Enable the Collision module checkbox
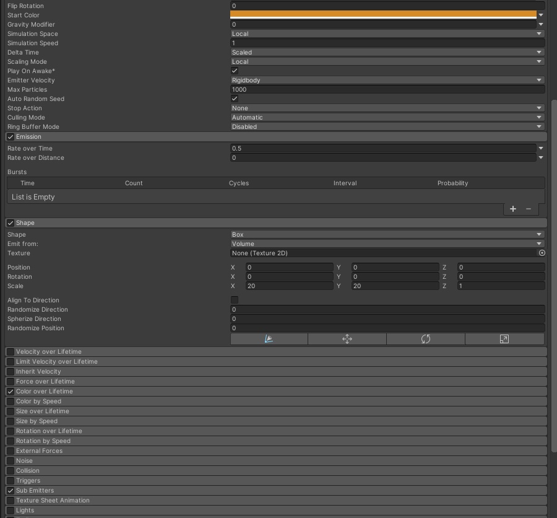The width and height of the screenshot is (557, 518). (11, 471)
